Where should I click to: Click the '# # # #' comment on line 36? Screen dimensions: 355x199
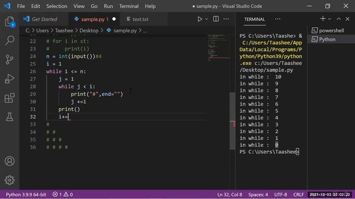point(57,147)
